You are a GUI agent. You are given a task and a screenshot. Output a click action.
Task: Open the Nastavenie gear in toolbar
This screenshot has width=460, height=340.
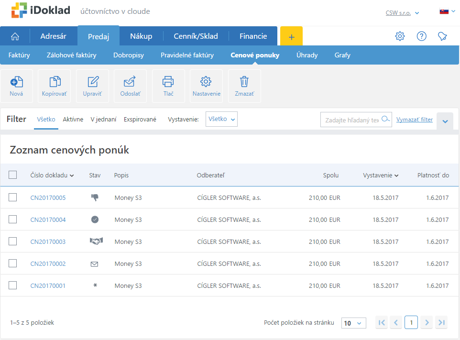(206, 82)
